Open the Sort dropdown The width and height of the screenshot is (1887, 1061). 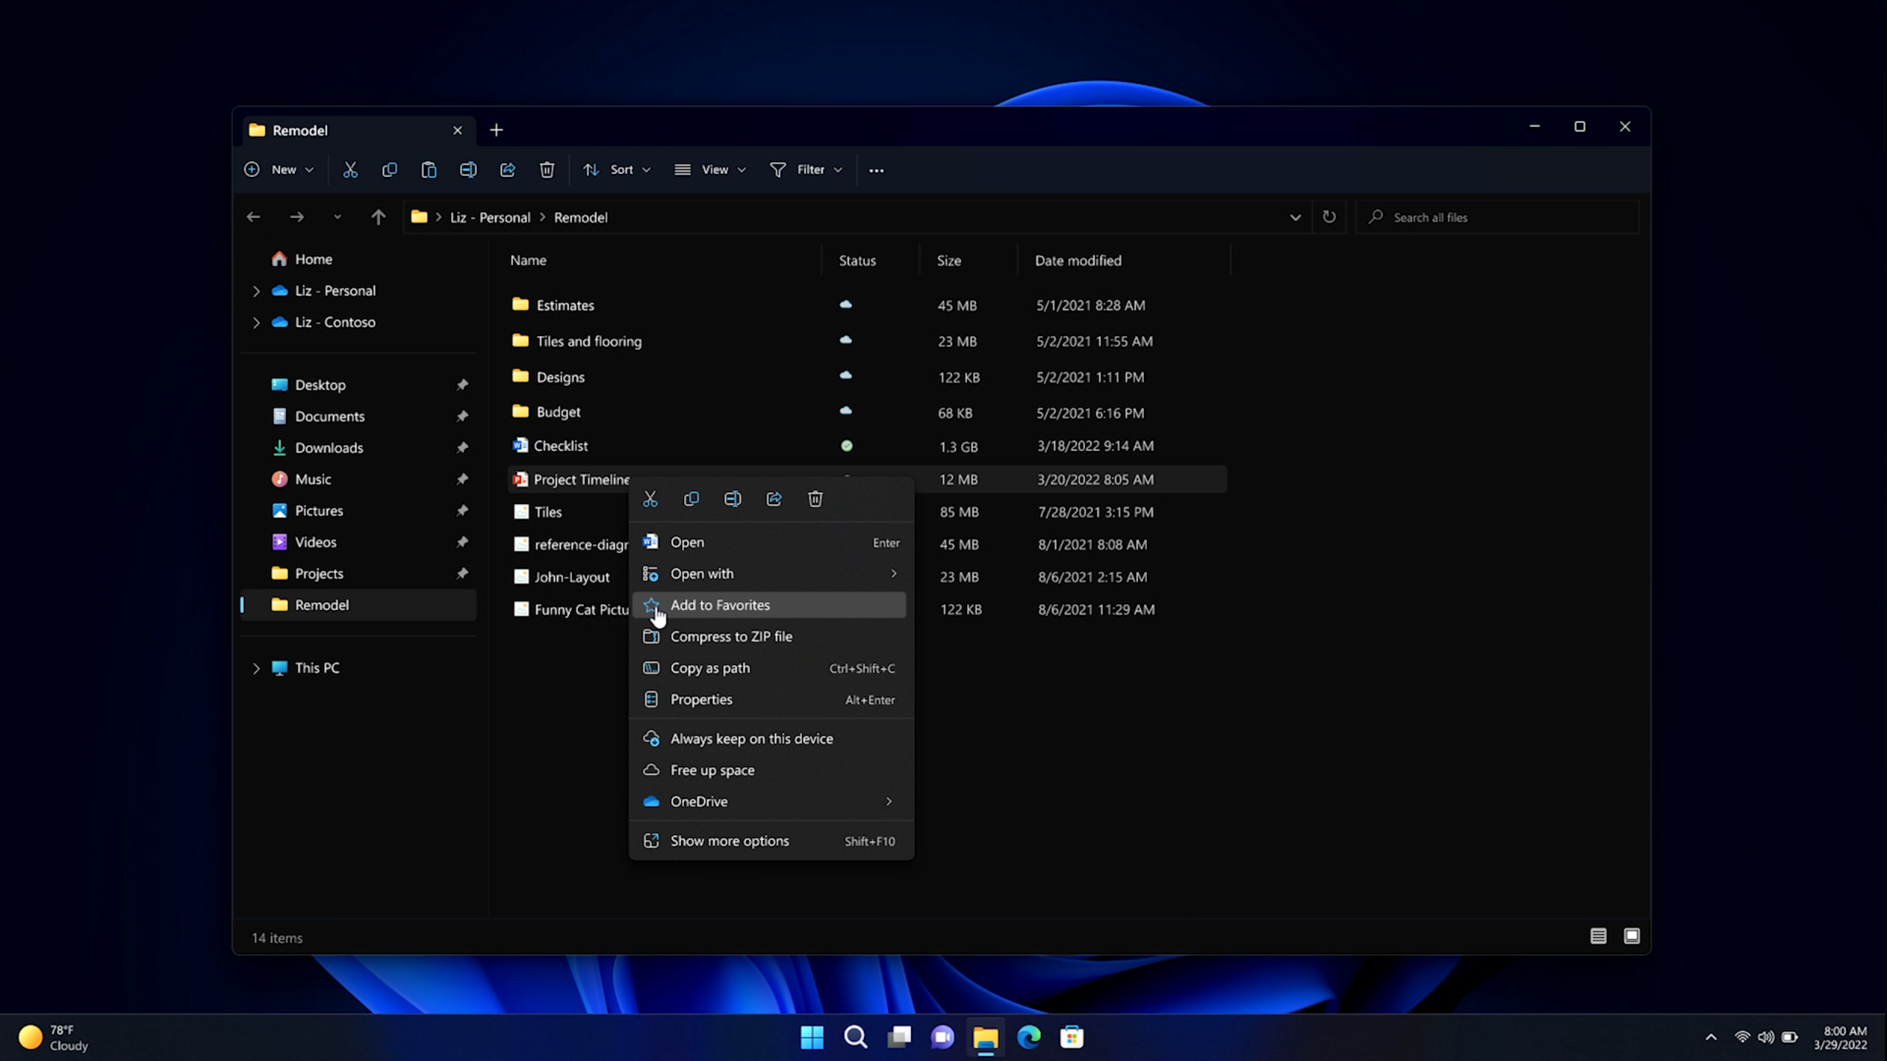(x=617, y=169)
